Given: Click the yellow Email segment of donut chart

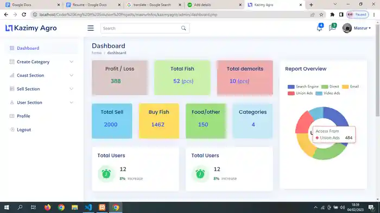Looking at the screenshot, I should coord(305,145).
